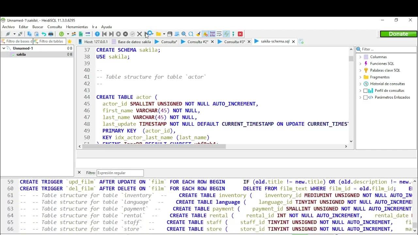Toggle the stop on errors warning icon

pyautogui.click(x=205, y=34)
